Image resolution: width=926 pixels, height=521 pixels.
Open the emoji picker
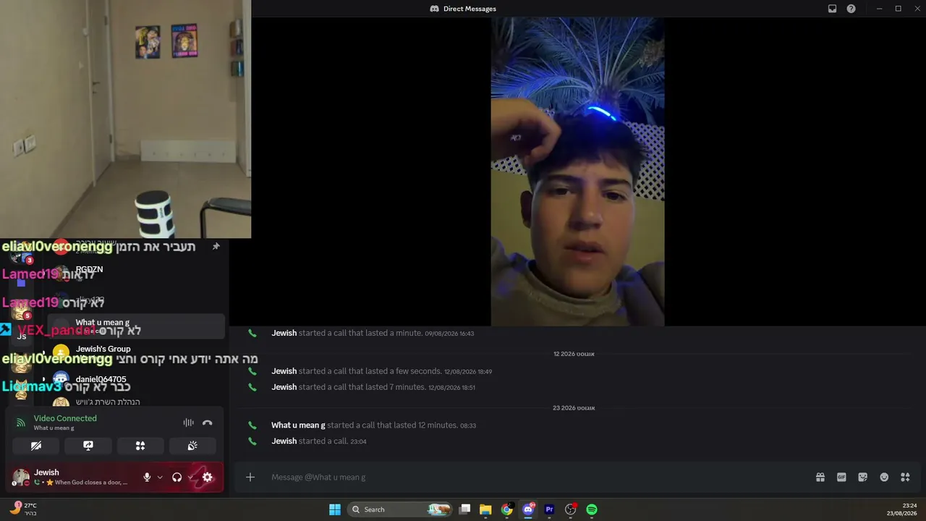pos(884,477)
